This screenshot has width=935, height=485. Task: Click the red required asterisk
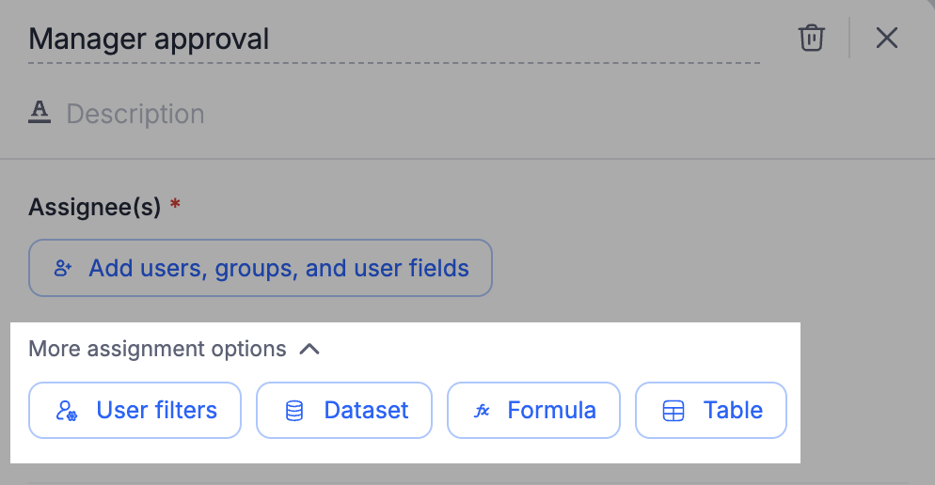[175, 204]
